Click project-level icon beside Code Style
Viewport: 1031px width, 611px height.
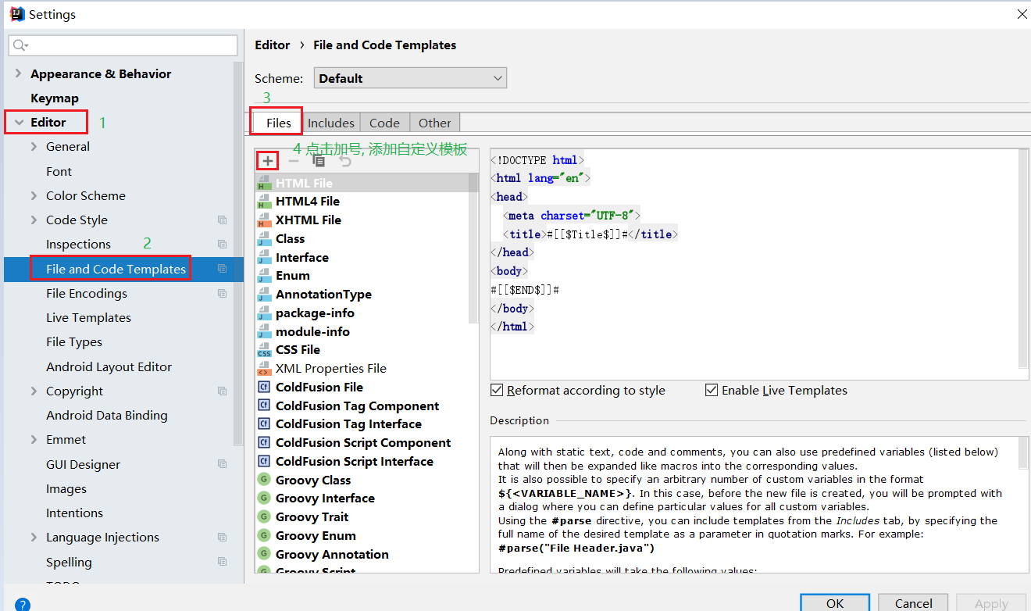coord(222,220)
